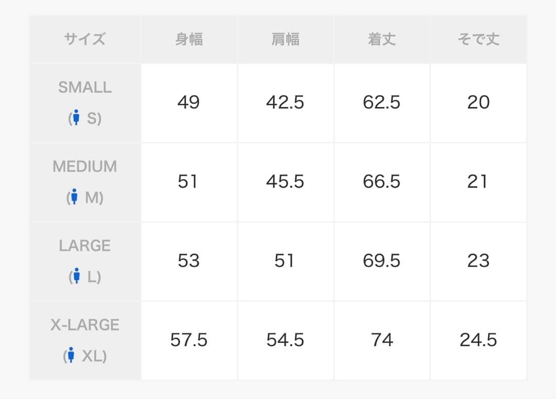The width and height of the screenshot is (556, 399).
Task: Select the X-LARGE size row label
Action: tap(85, 340)
